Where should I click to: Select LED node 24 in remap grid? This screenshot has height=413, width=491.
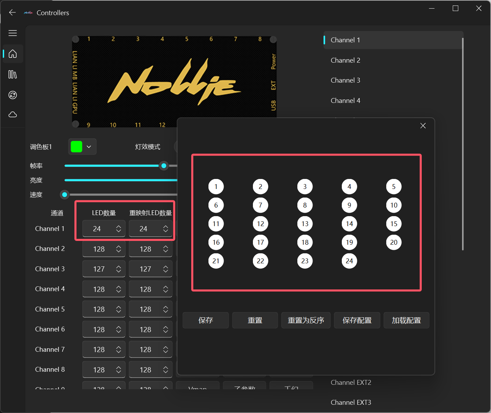[x=349, y=261]
